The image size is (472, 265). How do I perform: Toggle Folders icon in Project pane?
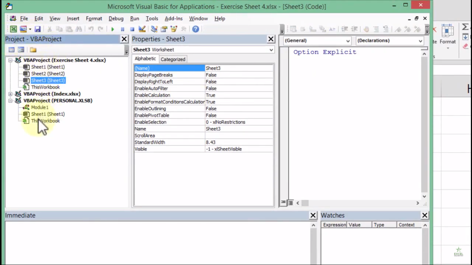tap(33, 50)
